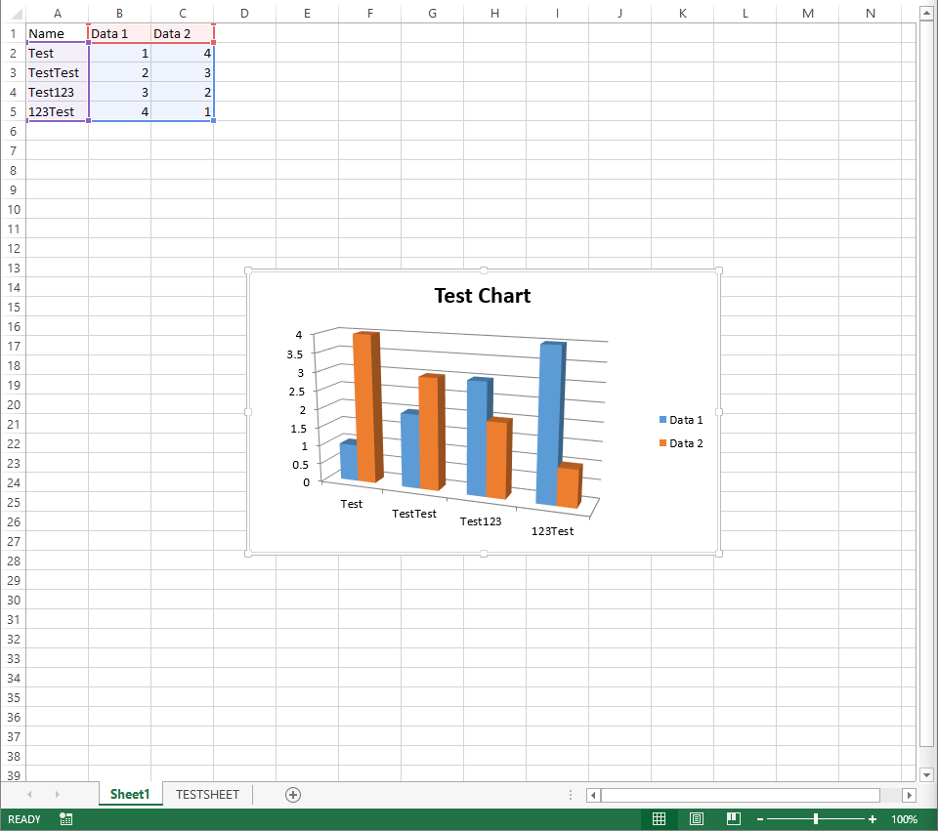Switch to Page Break Preview
Image resolution: width=938 pixels, height=831 pixels.
tap(734, 819)
